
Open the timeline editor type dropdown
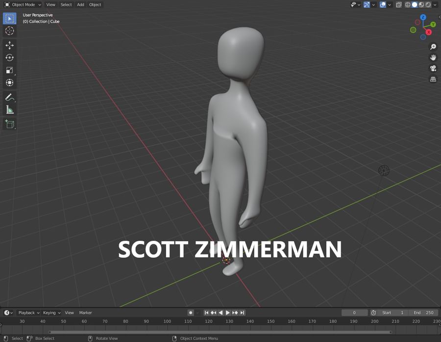[8, 313]
